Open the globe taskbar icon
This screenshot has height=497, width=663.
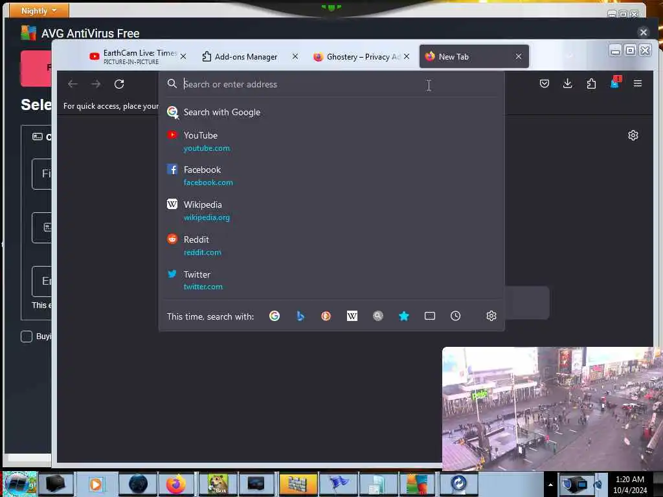click(x=138, y=484)
